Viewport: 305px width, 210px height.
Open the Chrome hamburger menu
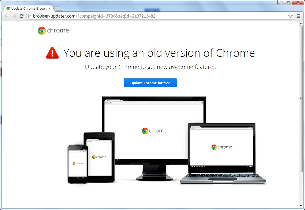(x=299, y=16)
